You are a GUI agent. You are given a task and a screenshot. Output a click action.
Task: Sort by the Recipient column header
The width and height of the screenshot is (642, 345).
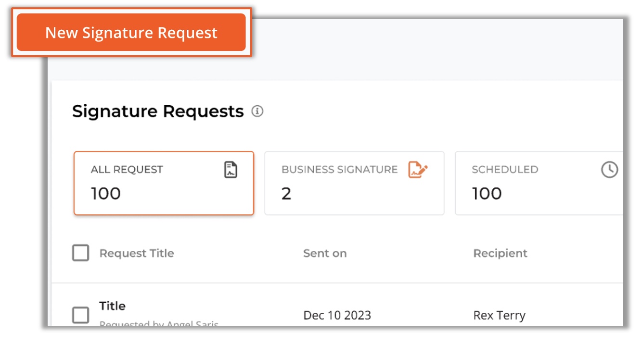[501, 253]
